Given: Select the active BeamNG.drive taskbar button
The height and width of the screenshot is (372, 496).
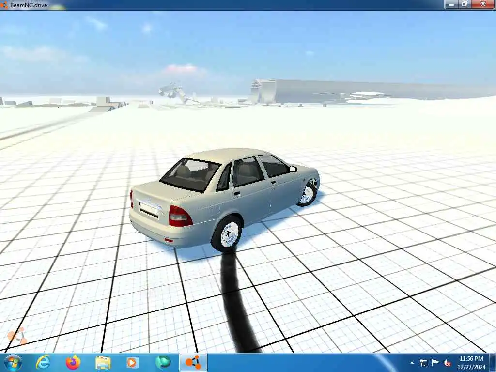Looking at the screenshot, I should [193, 362].
